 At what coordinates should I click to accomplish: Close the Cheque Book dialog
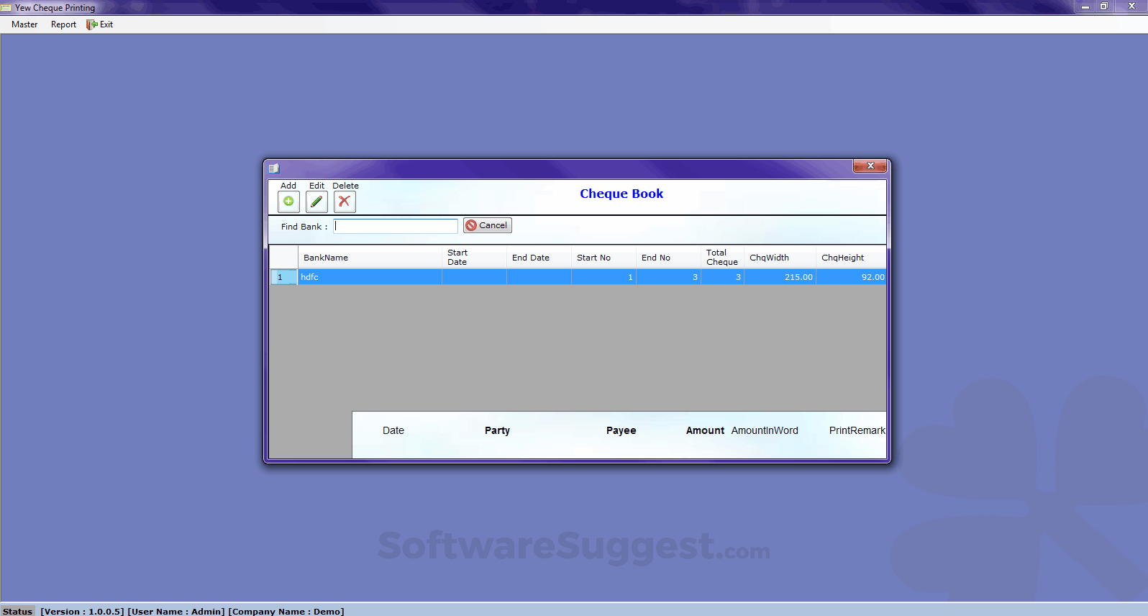coord(870,166)
